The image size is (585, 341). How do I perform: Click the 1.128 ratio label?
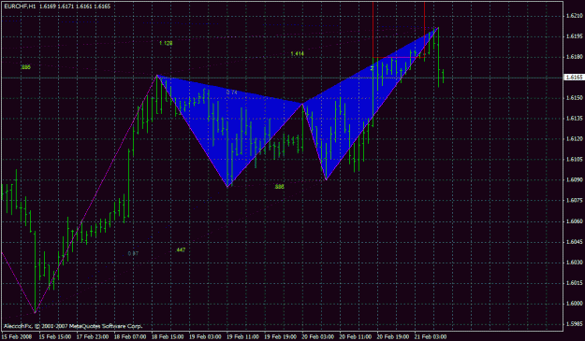pyautogui.click(x=166, y=43)
